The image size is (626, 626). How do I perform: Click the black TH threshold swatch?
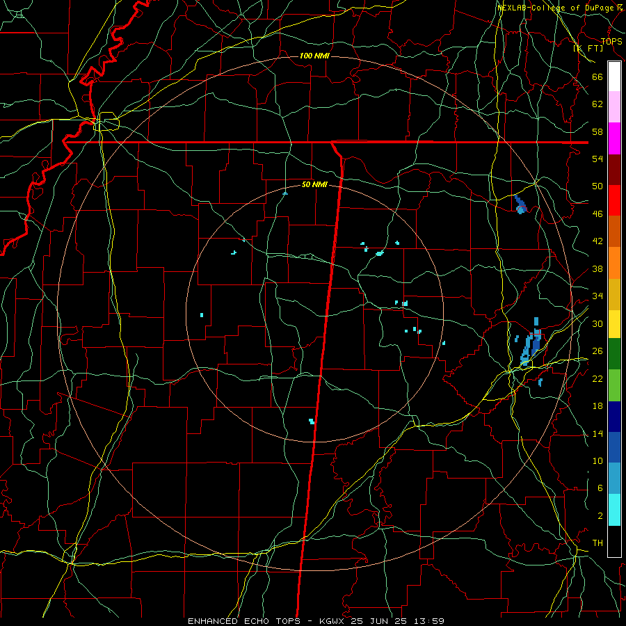[614, 541]
